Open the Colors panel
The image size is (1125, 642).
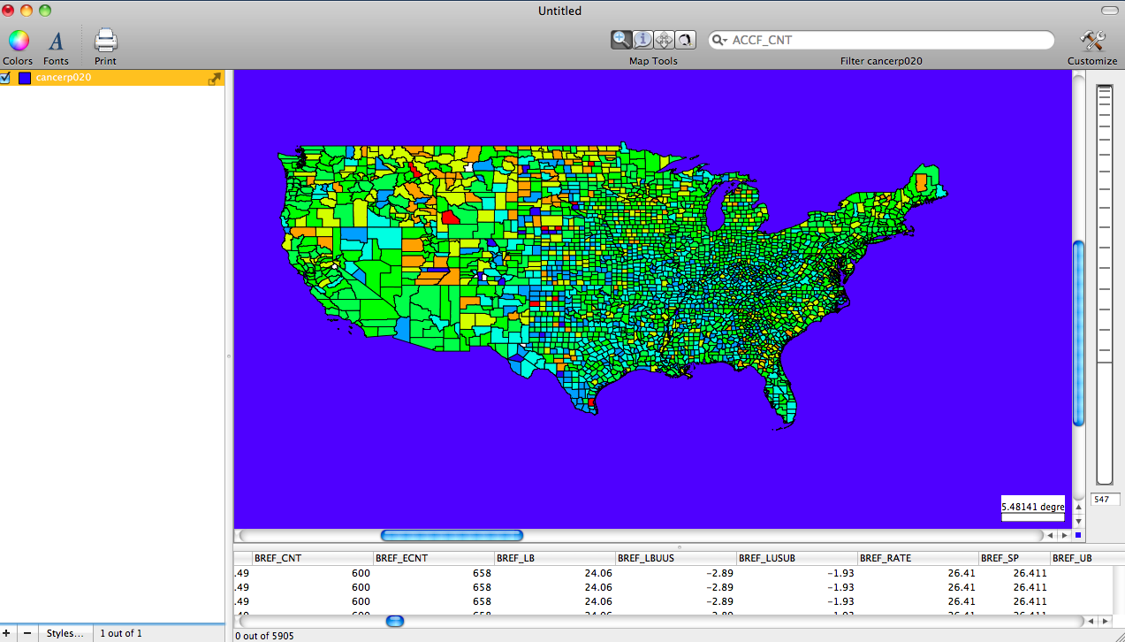coord(19,41)
